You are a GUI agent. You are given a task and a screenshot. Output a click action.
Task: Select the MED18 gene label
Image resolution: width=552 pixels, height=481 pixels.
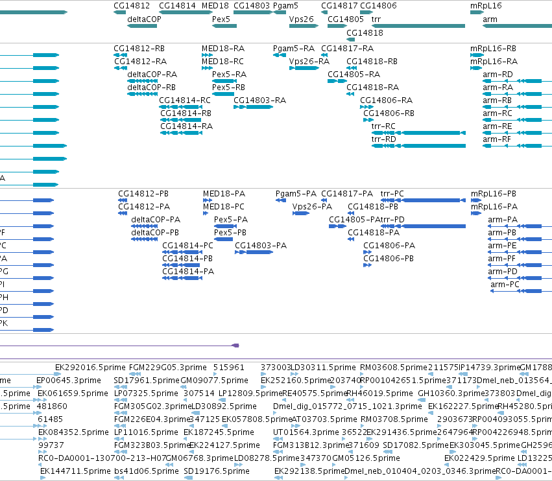click(x=215, y=6)
